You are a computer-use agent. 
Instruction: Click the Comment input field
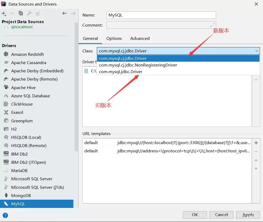(x=161, y=25)
